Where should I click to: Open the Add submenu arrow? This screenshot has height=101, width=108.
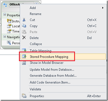[x=103, y=8]
